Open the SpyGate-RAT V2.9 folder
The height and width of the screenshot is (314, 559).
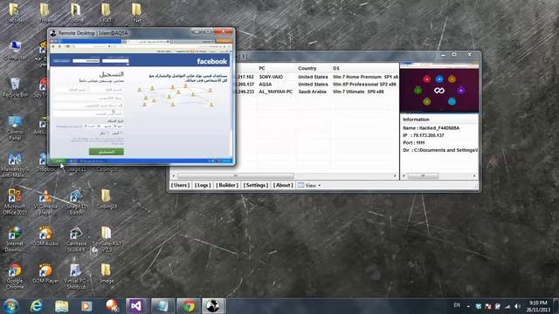107,239
